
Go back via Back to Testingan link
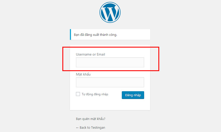[91, 127]
